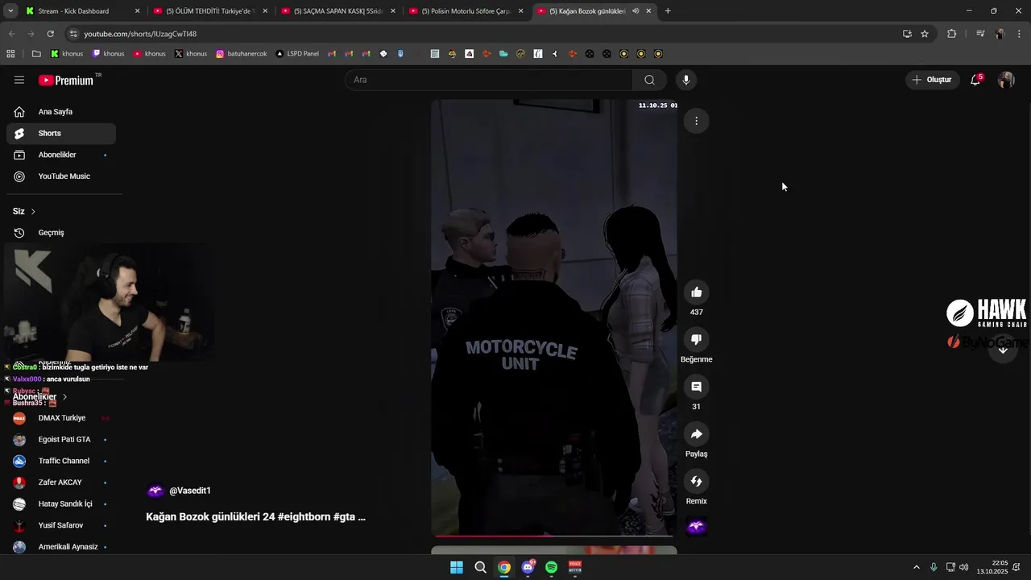Open Hatay Sandık İçi channel
This screenshot has height=580, width=1031.
[x=61, y=503]
